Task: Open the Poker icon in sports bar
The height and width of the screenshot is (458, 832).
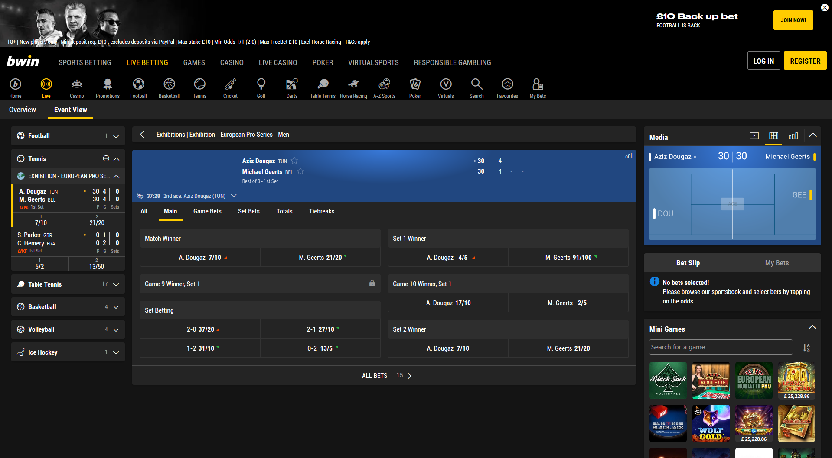Action: pyautogui.click(x=415, y=88)
